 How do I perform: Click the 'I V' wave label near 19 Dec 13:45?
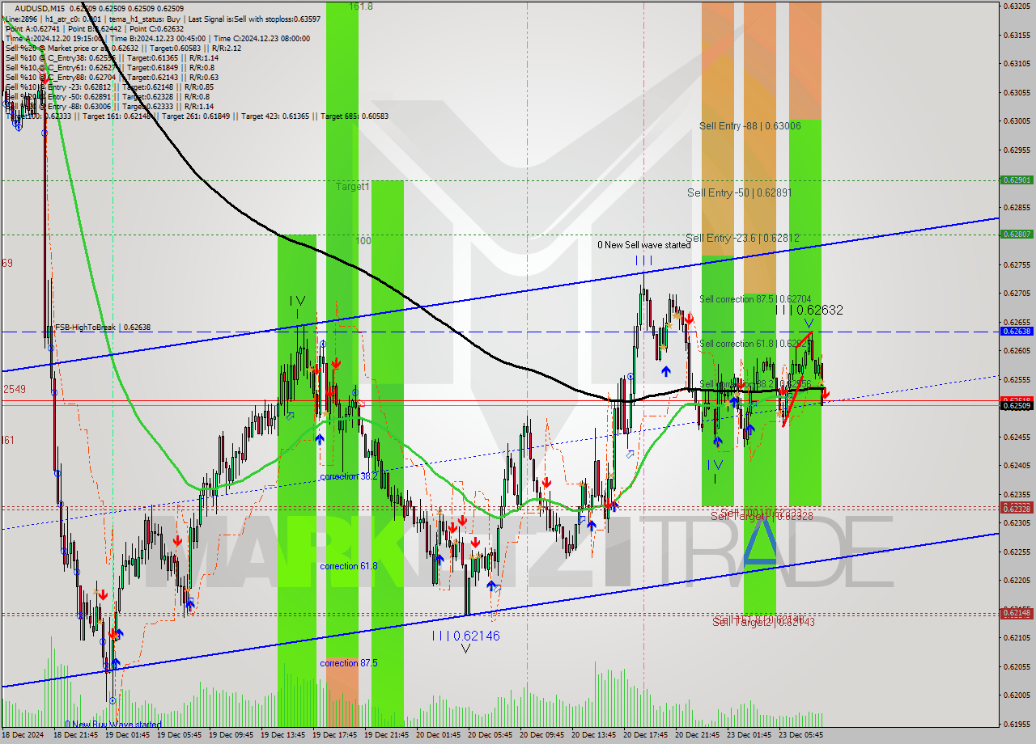297,301
